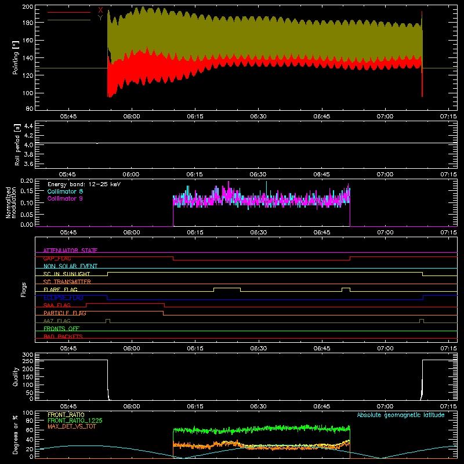Click the FLARE_FLAG label
This screenshot has height=464, width=464.
[60, 289]
